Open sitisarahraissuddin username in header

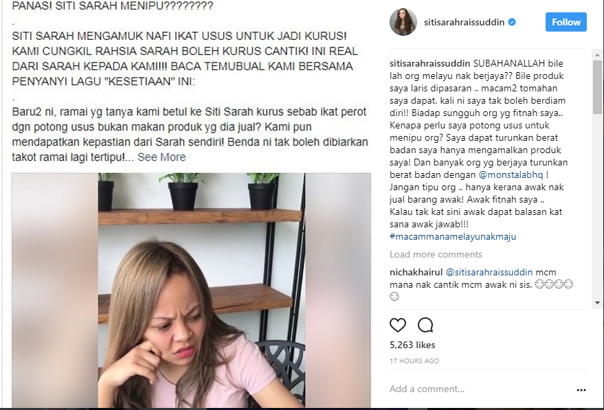pos(465,23)
